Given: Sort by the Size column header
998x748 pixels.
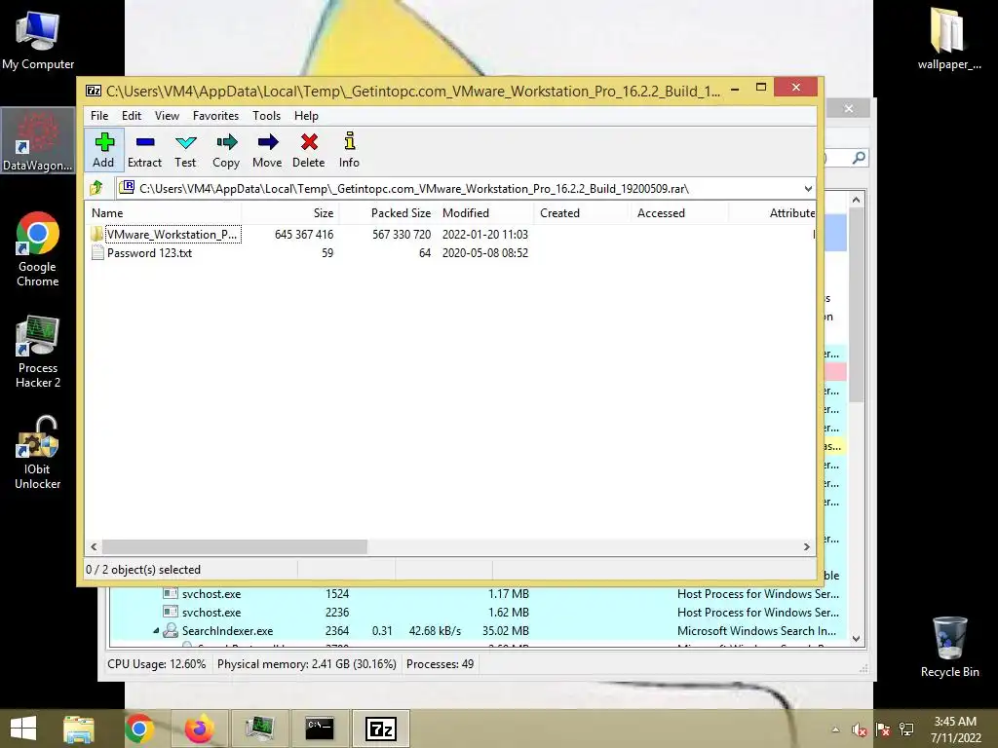Looking at the screenshot, I should tap(289, 213).
